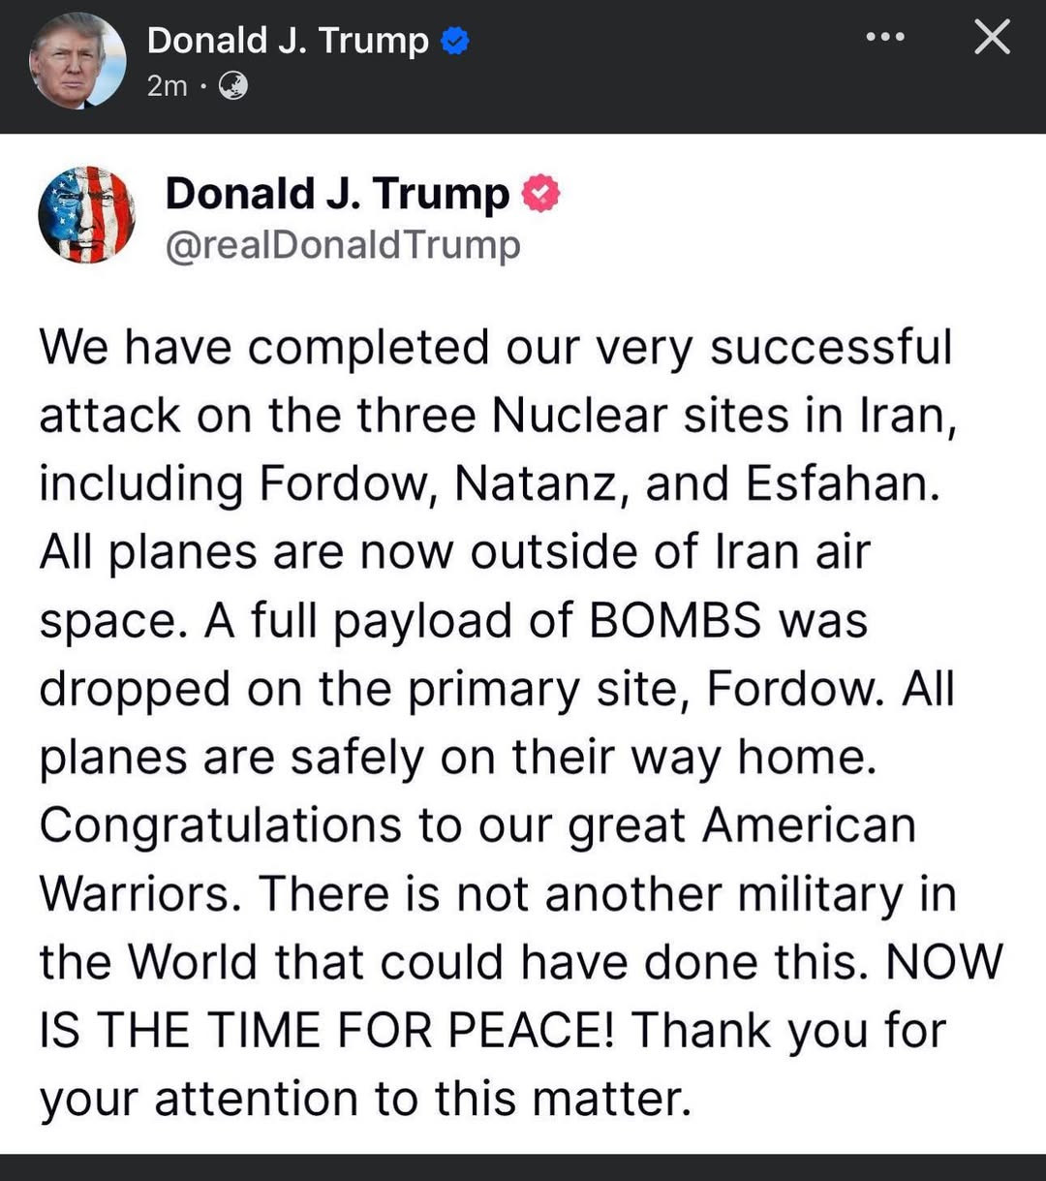Viewport: 1046px width, 1181px height.
Task: Open the round profile photo in header
Action: point(77,62)
